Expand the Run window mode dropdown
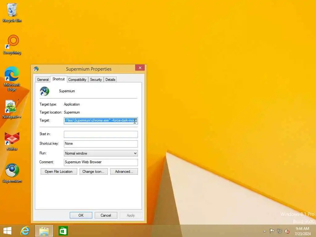Image resolution: width=316 pixels, height=237 pixels. coord(101,153)
